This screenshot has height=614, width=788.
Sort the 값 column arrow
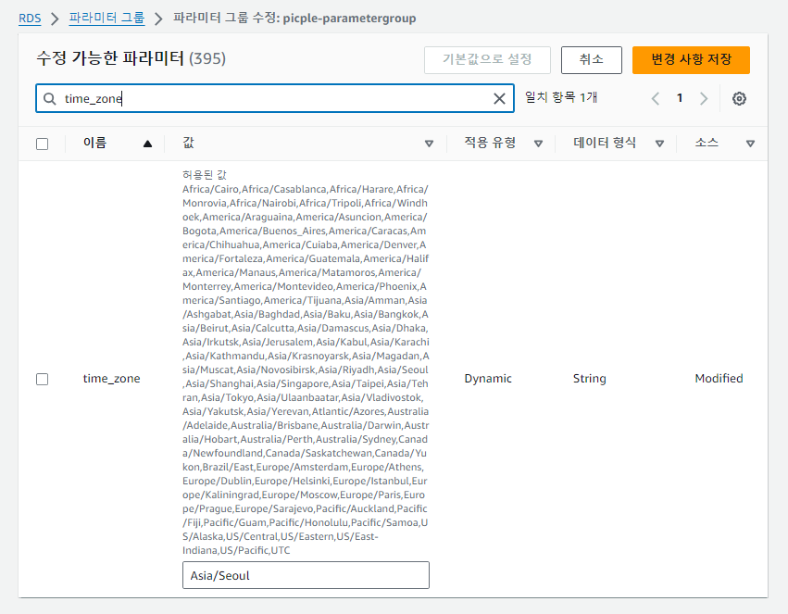click(x=429, y=144)
